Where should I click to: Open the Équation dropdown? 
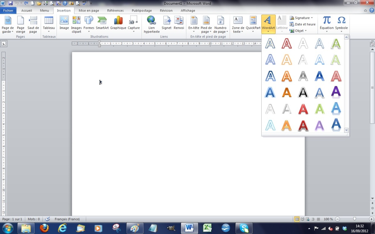click(x=327, y=25)
